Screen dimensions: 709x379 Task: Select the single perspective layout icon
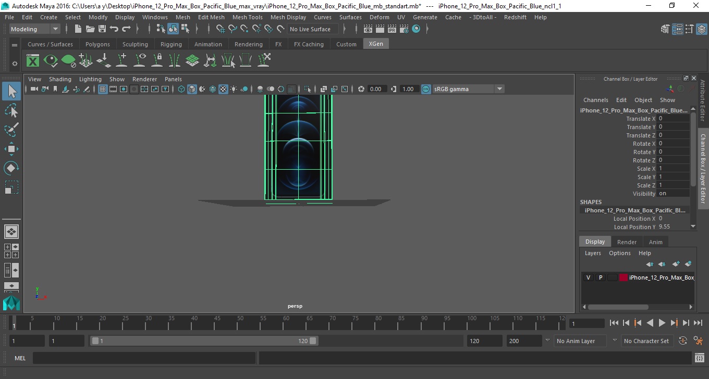tap(11, 232)
